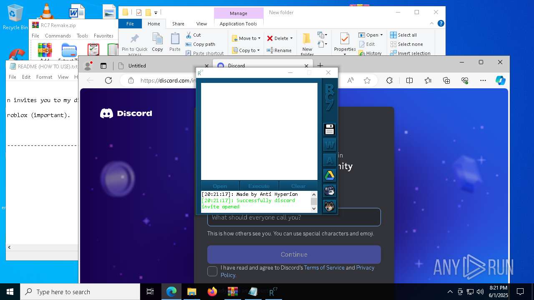Click the Edge address bar URL
The width and height of the screenshot is (534, 300).
[x=168, y=80]
